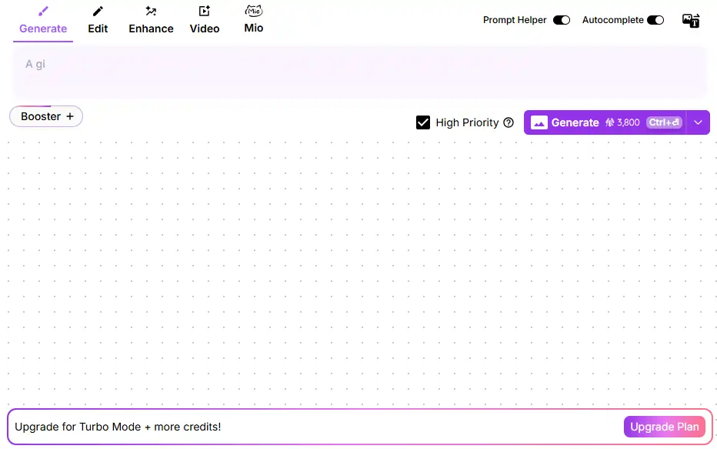Open the image-to-text icon at top right
This screenshot has width=717, height=449.
(x=691, y=21)
